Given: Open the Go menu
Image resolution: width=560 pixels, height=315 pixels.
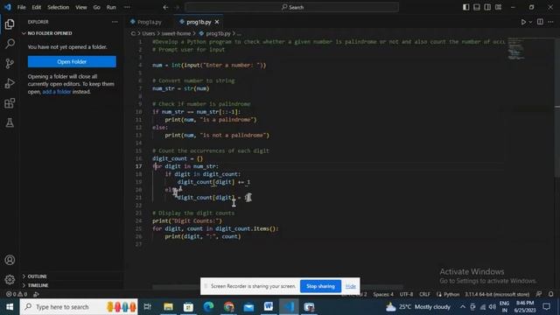Looking at the screenshot, I should (x=96, y=7).
